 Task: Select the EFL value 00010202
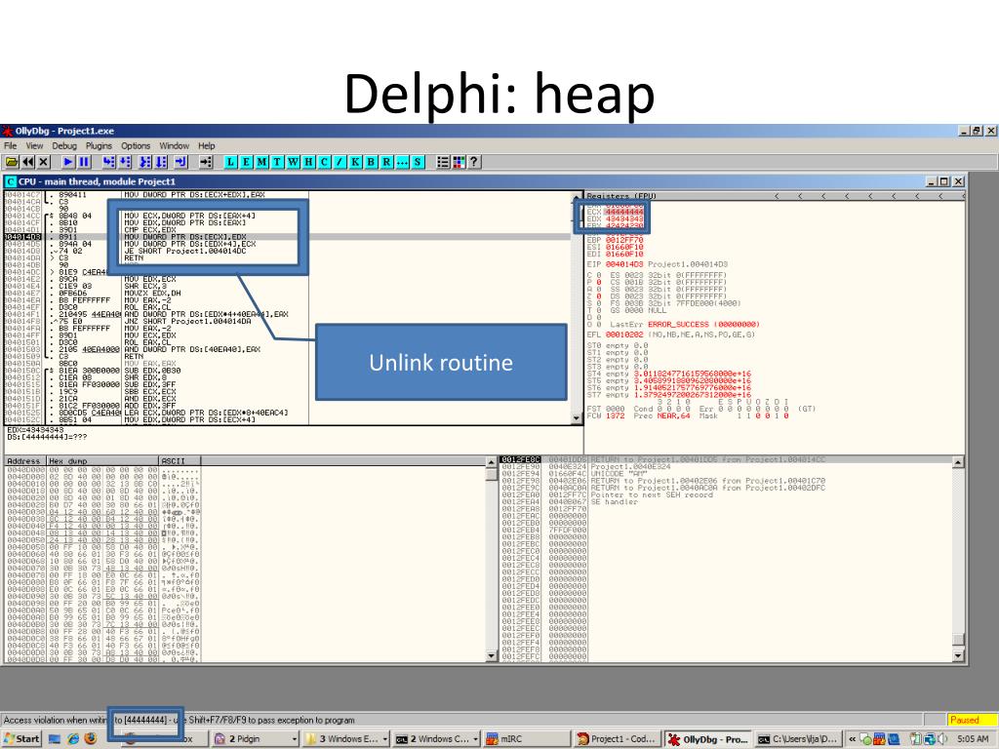coord(623,334)
